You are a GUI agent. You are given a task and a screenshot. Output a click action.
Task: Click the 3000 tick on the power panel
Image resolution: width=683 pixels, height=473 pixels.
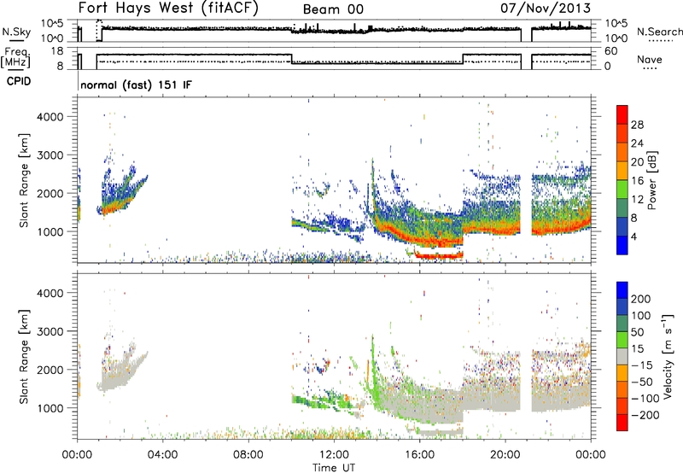(x=50, y=155)
